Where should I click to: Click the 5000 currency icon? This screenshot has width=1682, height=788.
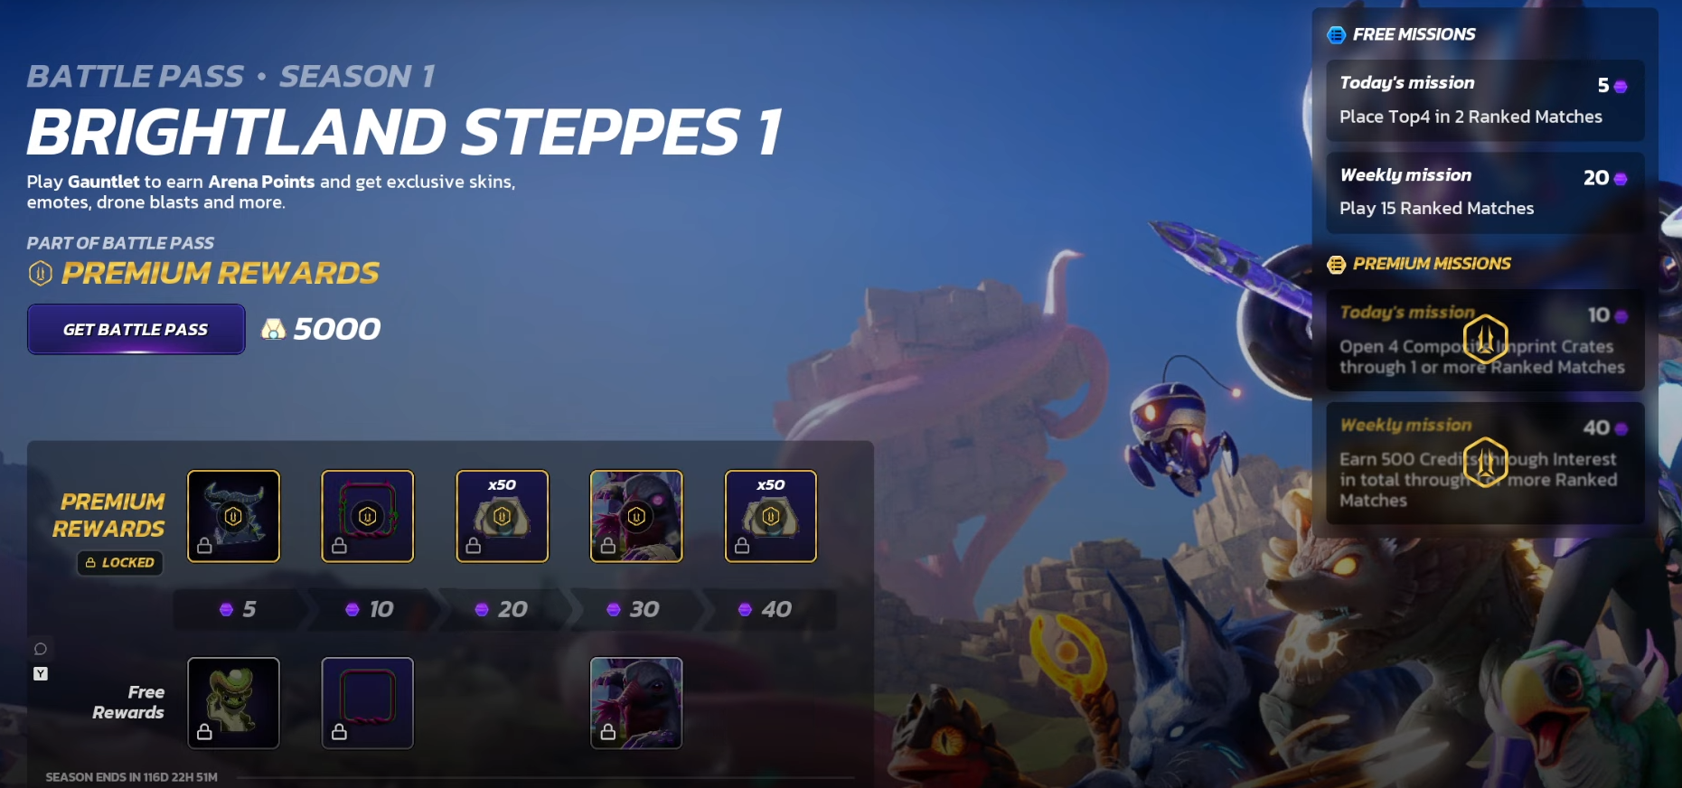tap(273, 329)
